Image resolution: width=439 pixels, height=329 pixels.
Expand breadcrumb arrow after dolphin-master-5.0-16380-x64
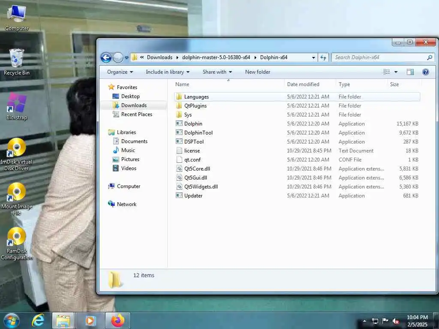[255, 58]
